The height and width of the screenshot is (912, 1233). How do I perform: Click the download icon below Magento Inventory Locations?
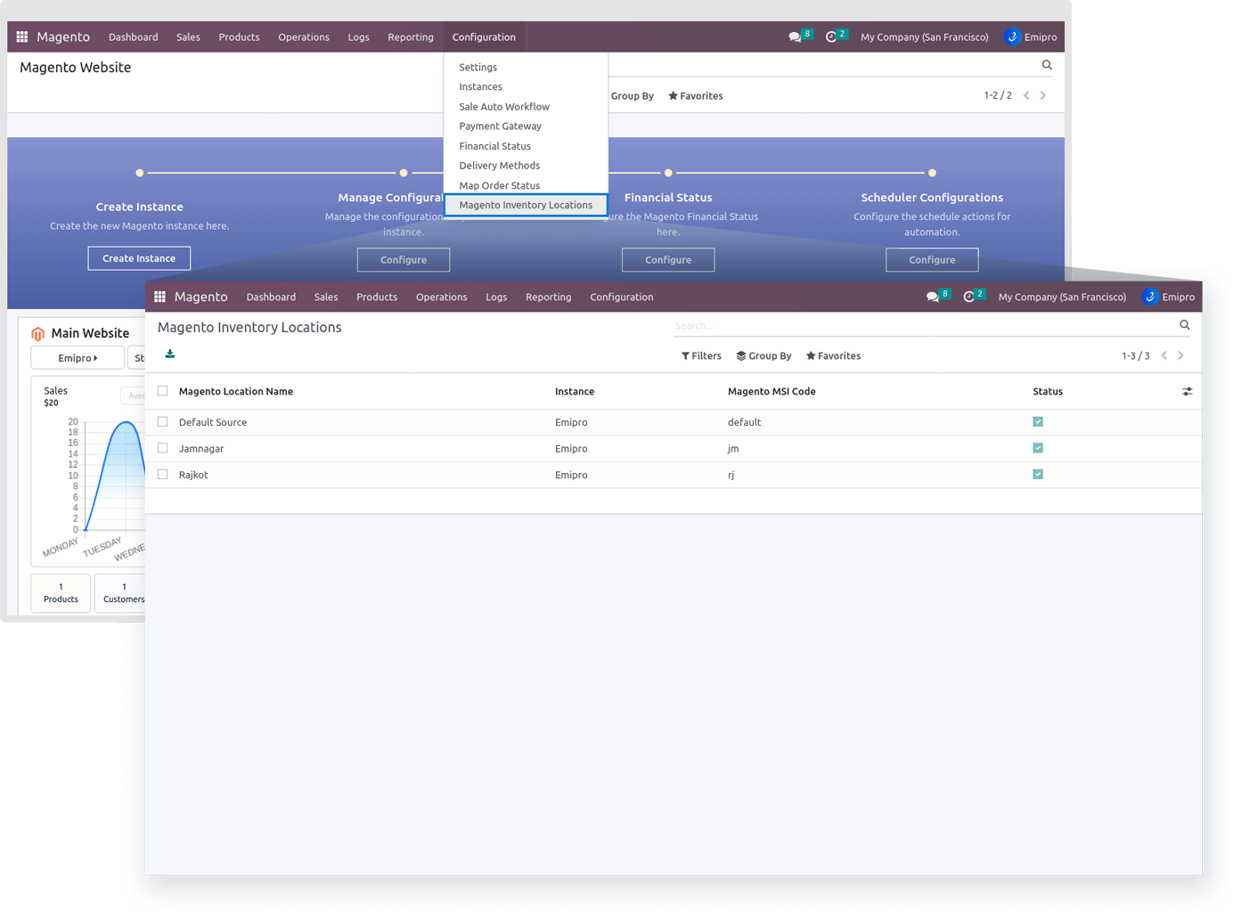pos(170,354)
